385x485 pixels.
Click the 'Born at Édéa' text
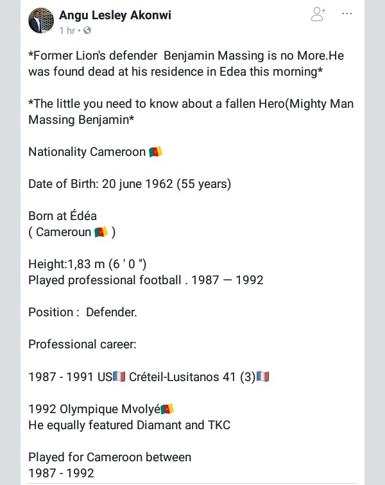[x=62, y=216]
